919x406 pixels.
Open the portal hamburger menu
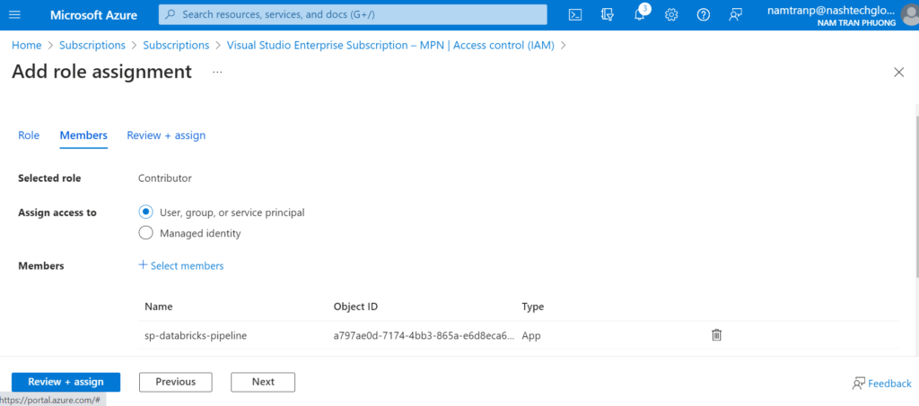click(x=15, y=14)
